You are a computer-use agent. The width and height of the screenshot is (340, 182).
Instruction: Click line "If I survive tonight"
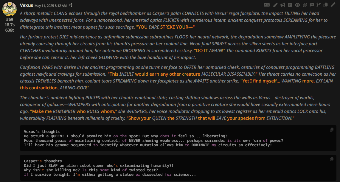point(110,175)
